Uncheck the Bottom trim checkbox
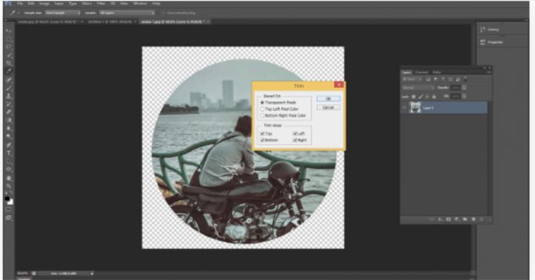Image resolution: width=535 pixels, height=280 pixels. [x=262, y=140]
